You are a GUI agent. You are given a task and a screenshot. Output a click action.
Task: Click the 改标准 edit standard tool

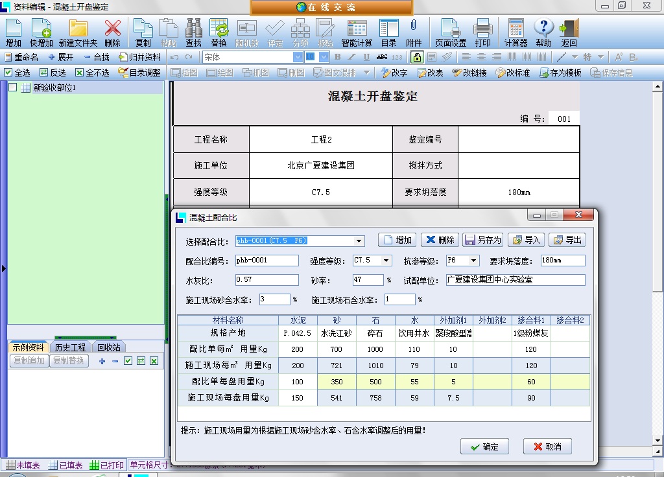click(x=513, y=73)
